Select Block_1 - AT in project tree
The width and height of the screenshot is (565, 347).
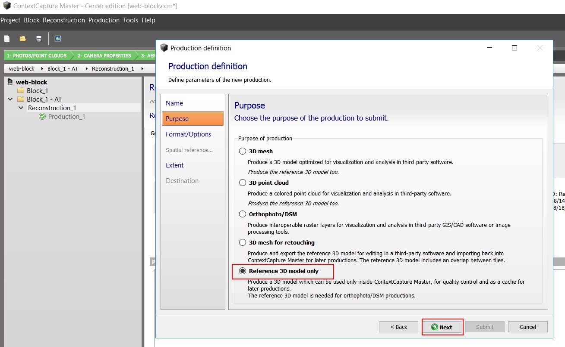tap(44, 99)
